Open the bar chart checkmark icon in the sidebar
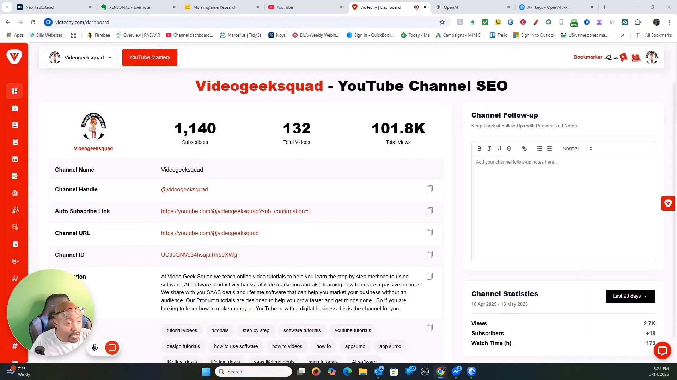 click(14, 193)
